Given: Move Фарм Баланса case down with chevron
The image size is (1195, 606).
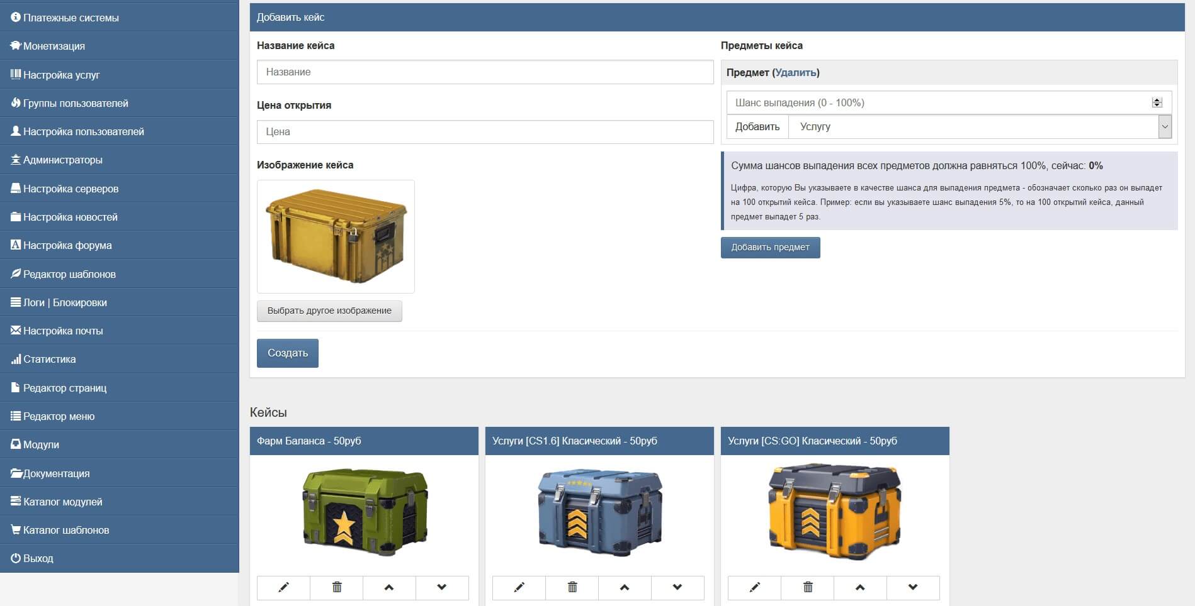Looking at the screenshot, I should click(442, 587).
